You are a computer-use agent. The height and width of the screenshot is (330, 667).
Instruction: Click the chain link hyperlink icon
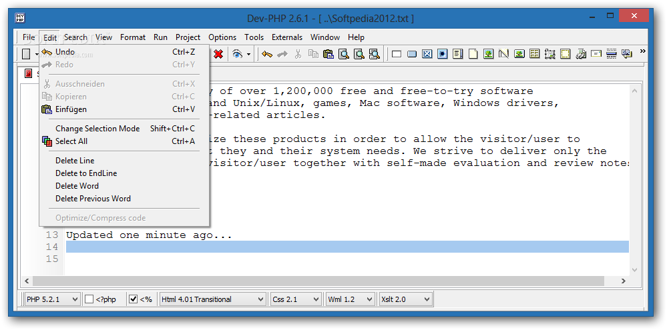coord(581,55)
